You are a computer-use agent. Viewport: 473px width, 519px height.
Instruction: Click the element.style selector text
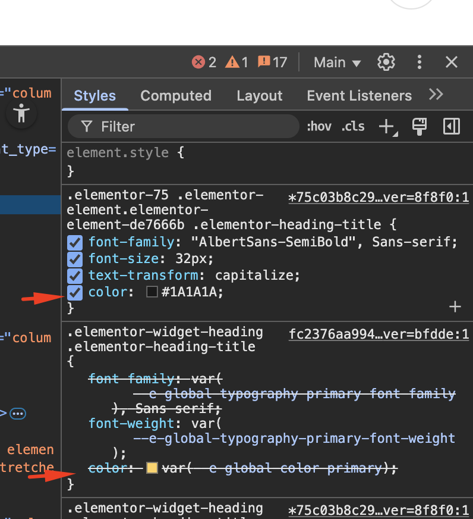tap(118, 153)
